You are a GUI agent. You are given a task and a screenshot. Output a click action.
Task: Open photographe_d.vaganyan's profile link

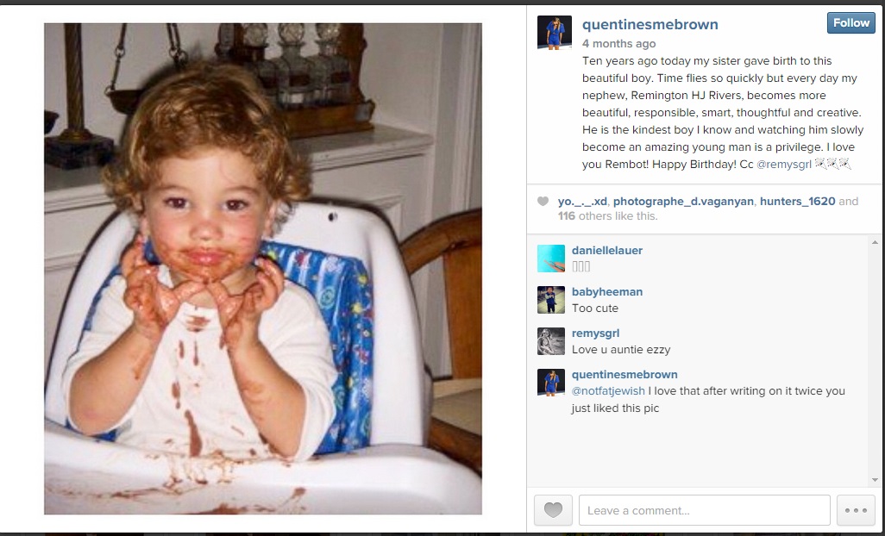click(683, 201)
